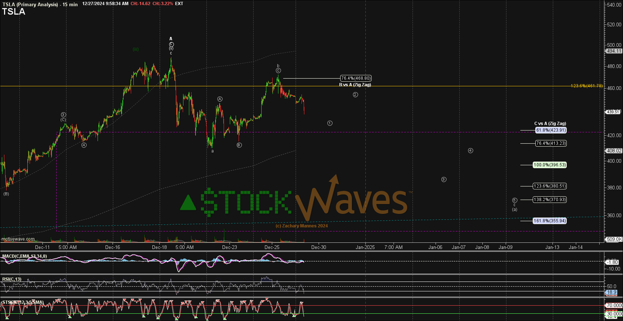Click the Jan-14 date on time axis
This screenshot has width=623, height=321.
pos(576,247)
